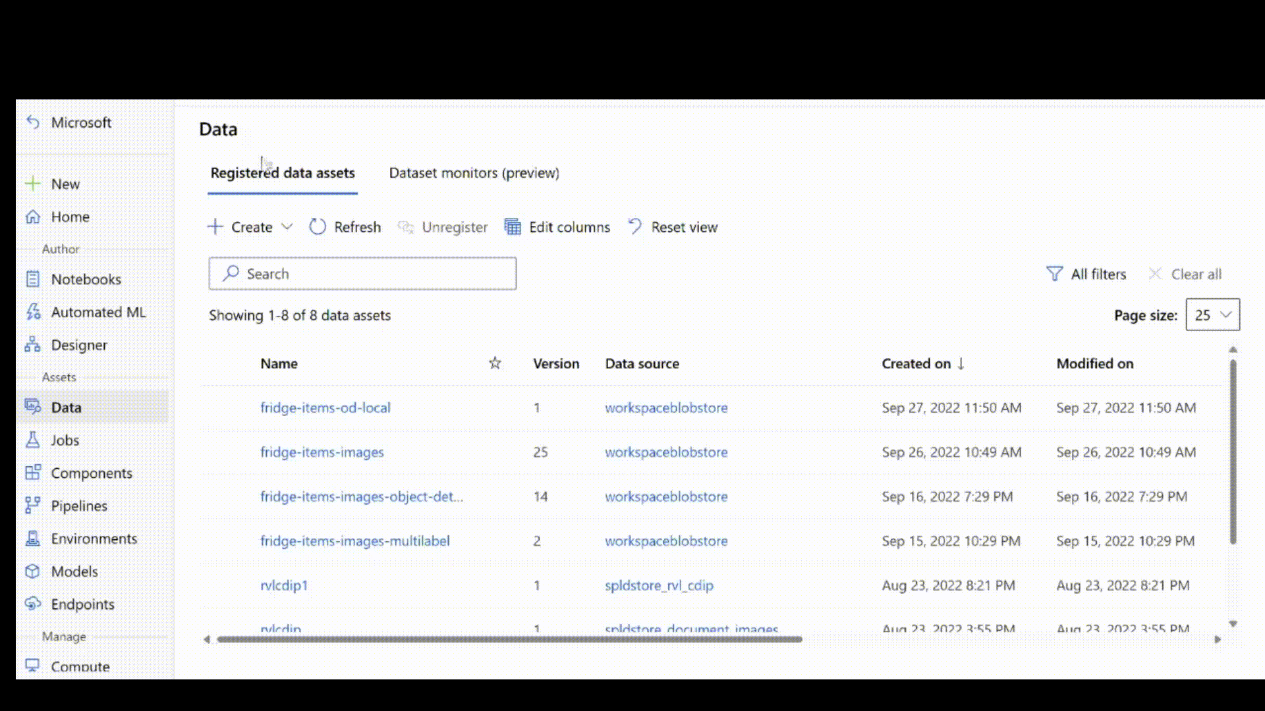The width and height of the screenshot is (1265, 711).
Task: Click fridge-items-images-multilabel link
Action: [354, 540]
